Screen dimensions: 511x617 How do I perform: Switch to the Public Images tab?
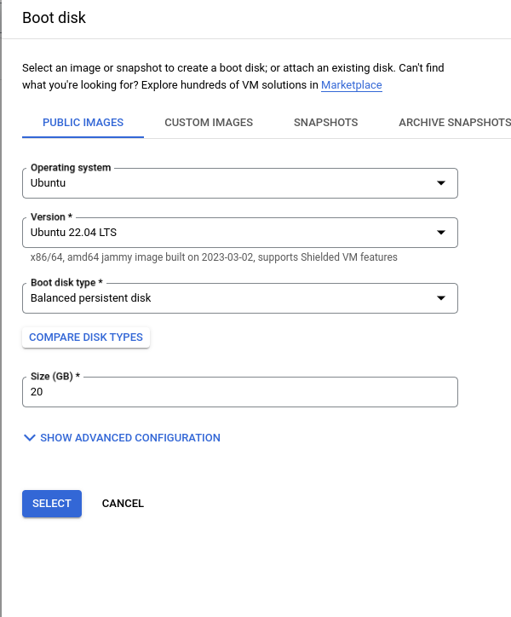tap(83, 123)
